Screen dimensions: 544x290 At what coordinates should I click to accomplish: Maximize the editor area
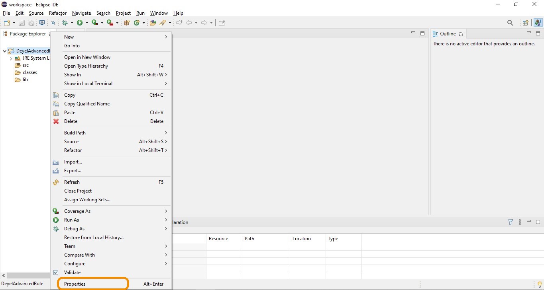pyautogui.click(x=422, y=33)
